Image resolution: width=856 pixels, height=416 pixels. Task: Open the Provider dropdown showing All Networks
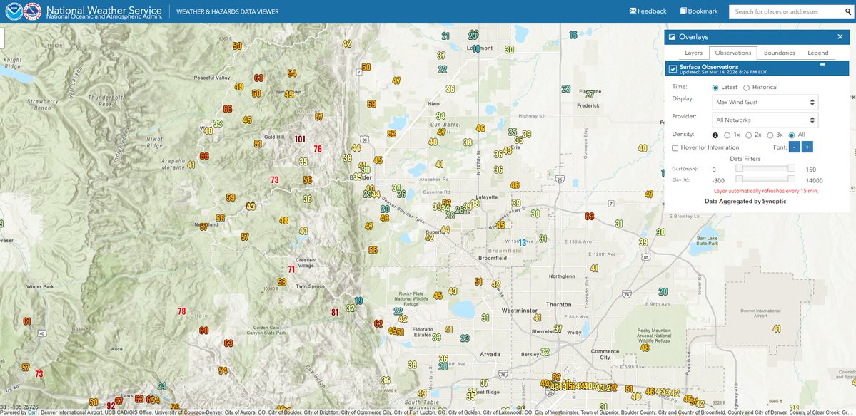pos(765,120)
